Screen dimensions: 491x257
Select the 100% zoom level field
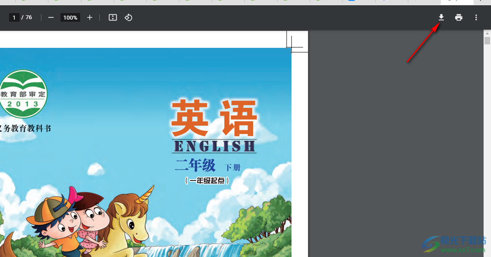tap(70, 17)
